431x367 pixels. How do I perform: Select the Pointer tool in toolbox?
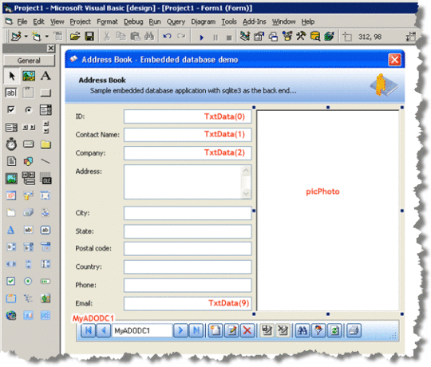(11, 76)
